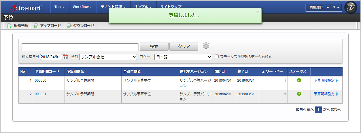The width and height of the screenshot is (361, 133).
Task: Click サンプル予算単位 in row 2
Action: point(137,94)
